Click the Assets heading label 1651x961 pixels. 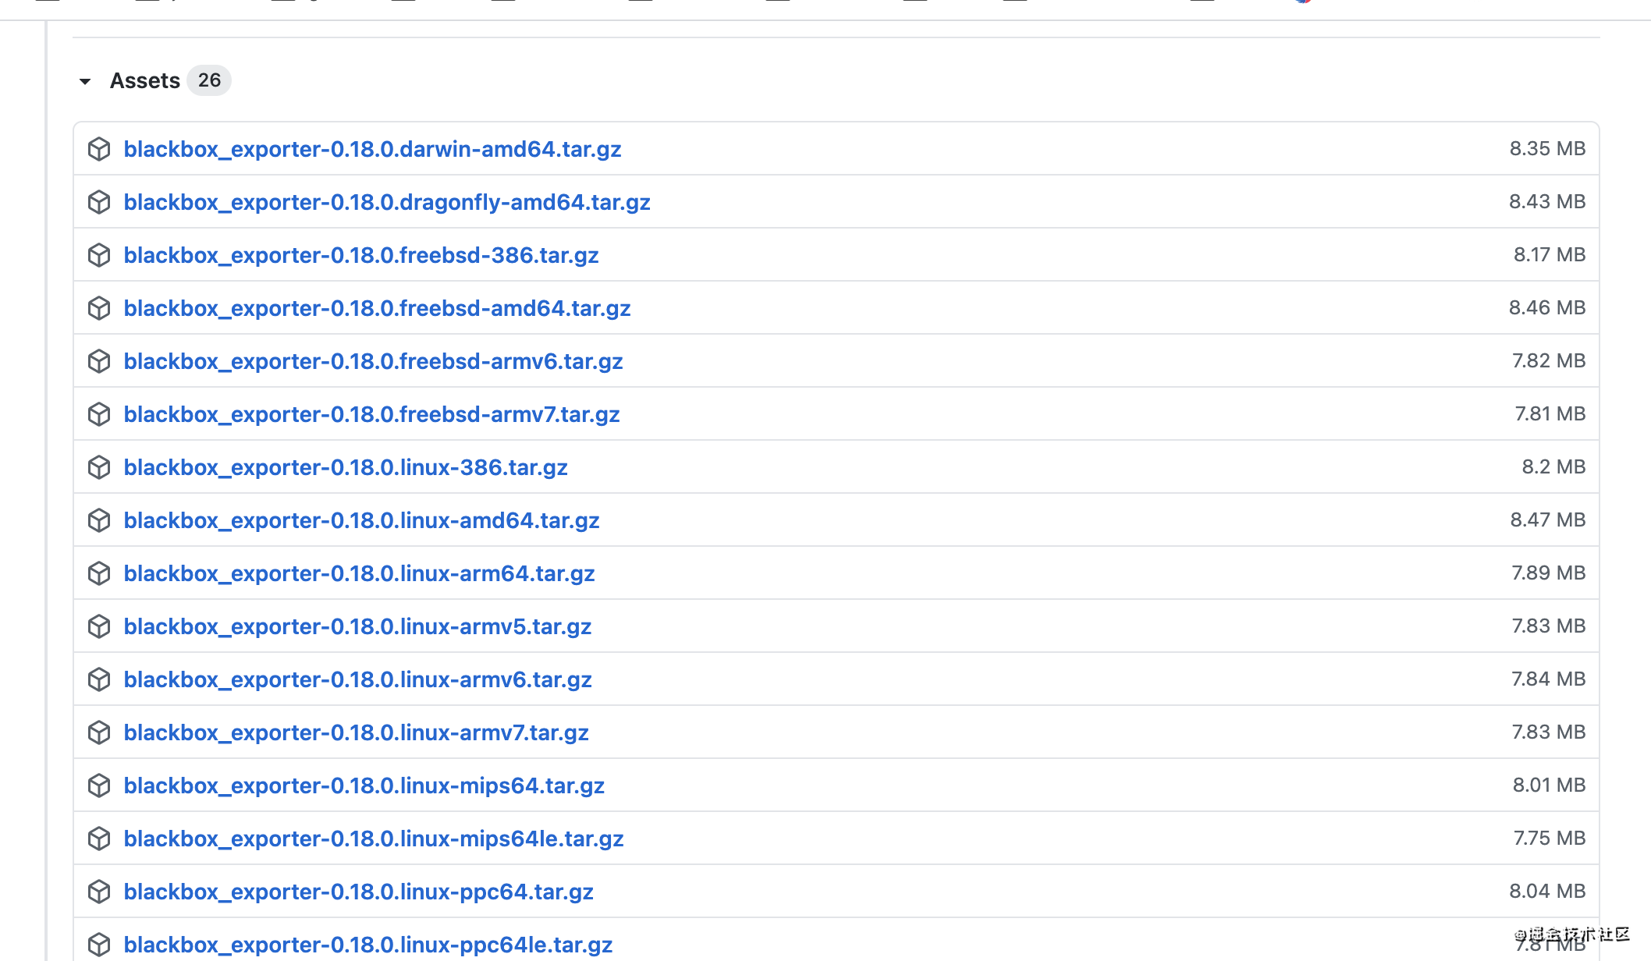[145, 80]
